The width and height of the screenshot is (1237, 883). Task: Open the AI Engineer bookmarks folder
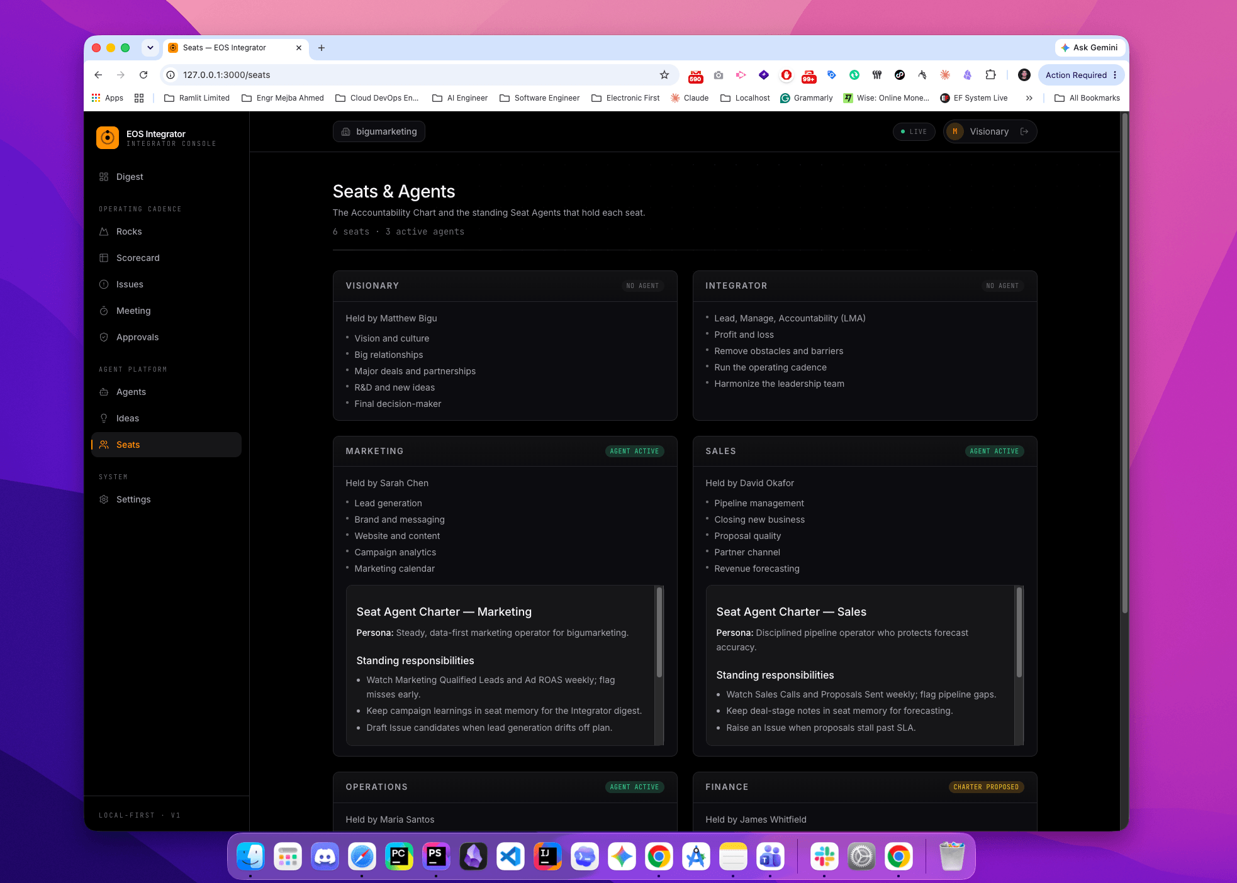[x=460, y=98]
